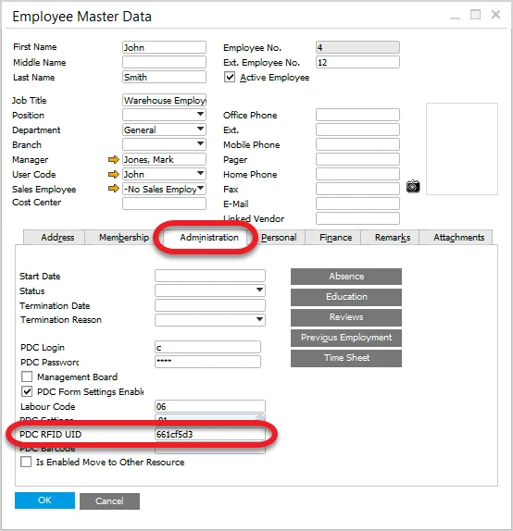Expand the Position dropdown
The width and height of the screenshot is (513, 531).
[x=200, y=114]
